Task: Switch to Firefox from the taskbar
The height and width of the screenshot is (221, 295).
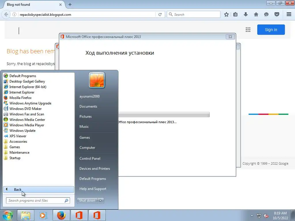Action: click(61, 215)
